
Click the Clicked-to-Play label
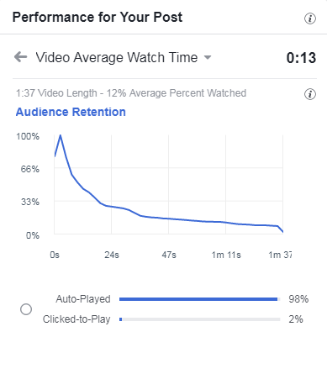76,319
